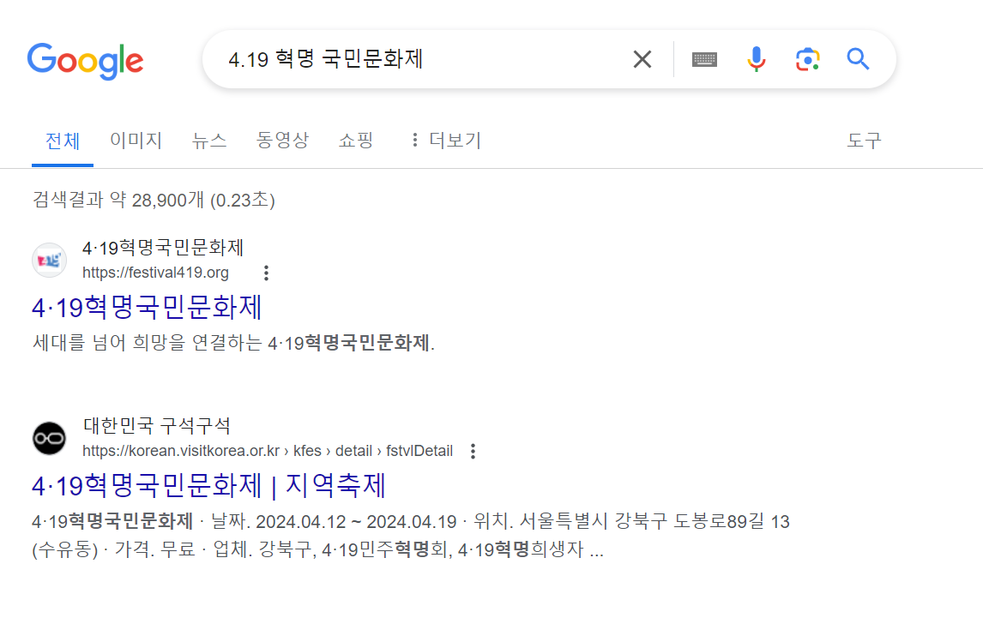Screen dimensions: 983x624
Task: Open the on-screen keyboard input tool
Action: pos(704,59)
